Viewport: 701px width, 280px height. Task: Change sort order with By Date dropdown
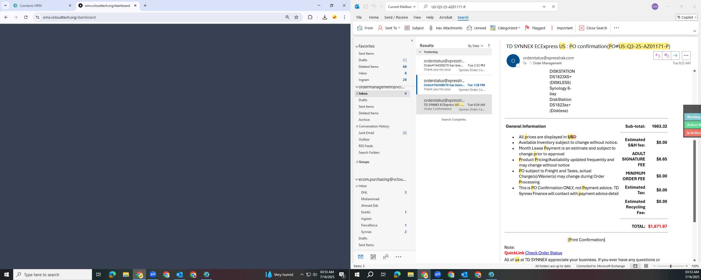475,46
